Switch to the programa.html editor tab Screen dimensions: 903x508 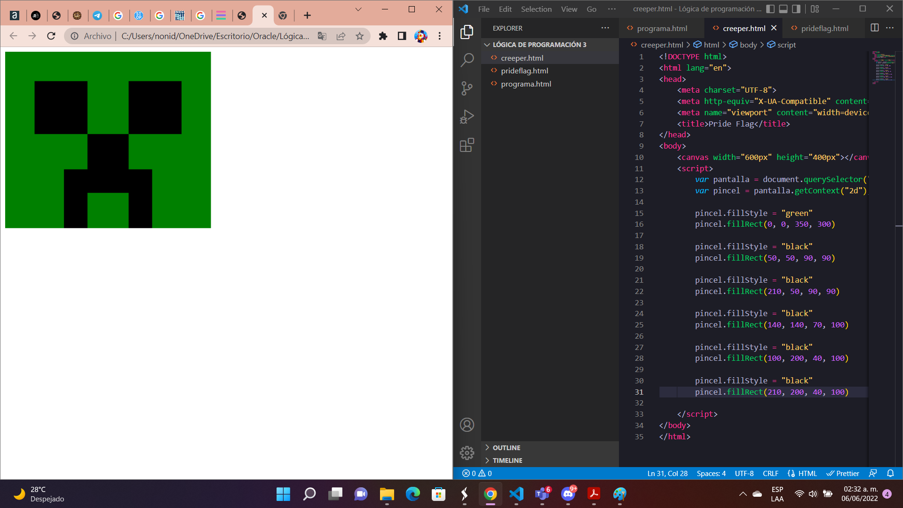click(662, 28)
